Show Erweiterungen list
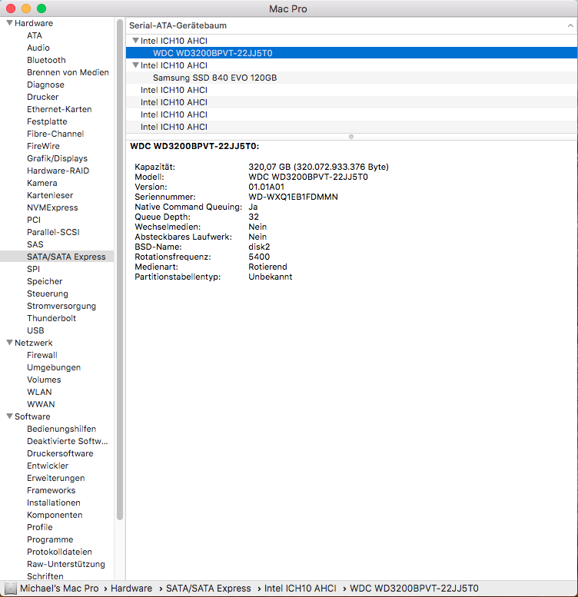The image size is (578, 597). (55, 478)
